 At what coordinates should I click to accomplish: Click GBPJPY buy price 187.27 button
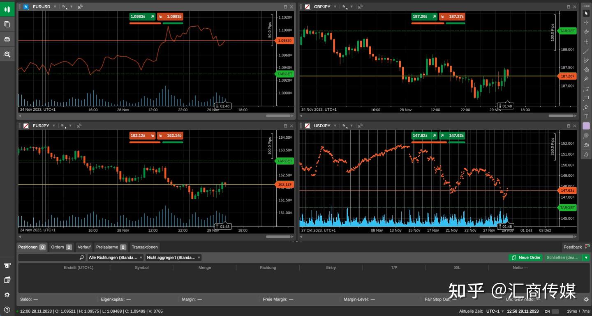(x=452, y=16)
